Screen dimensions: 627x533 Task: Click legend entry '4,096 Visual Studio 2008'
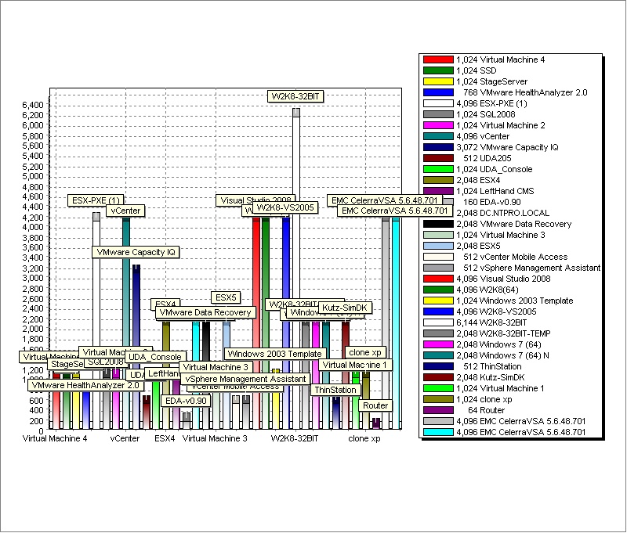click(503, 279)
